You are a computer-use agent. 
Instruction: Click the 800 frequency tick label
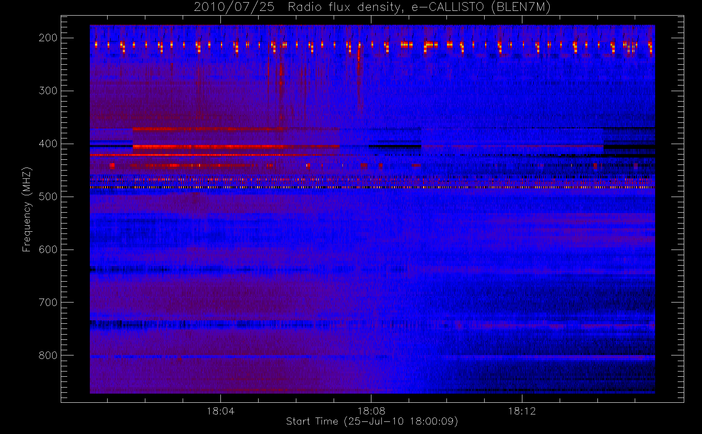click(x=48, y=355)
